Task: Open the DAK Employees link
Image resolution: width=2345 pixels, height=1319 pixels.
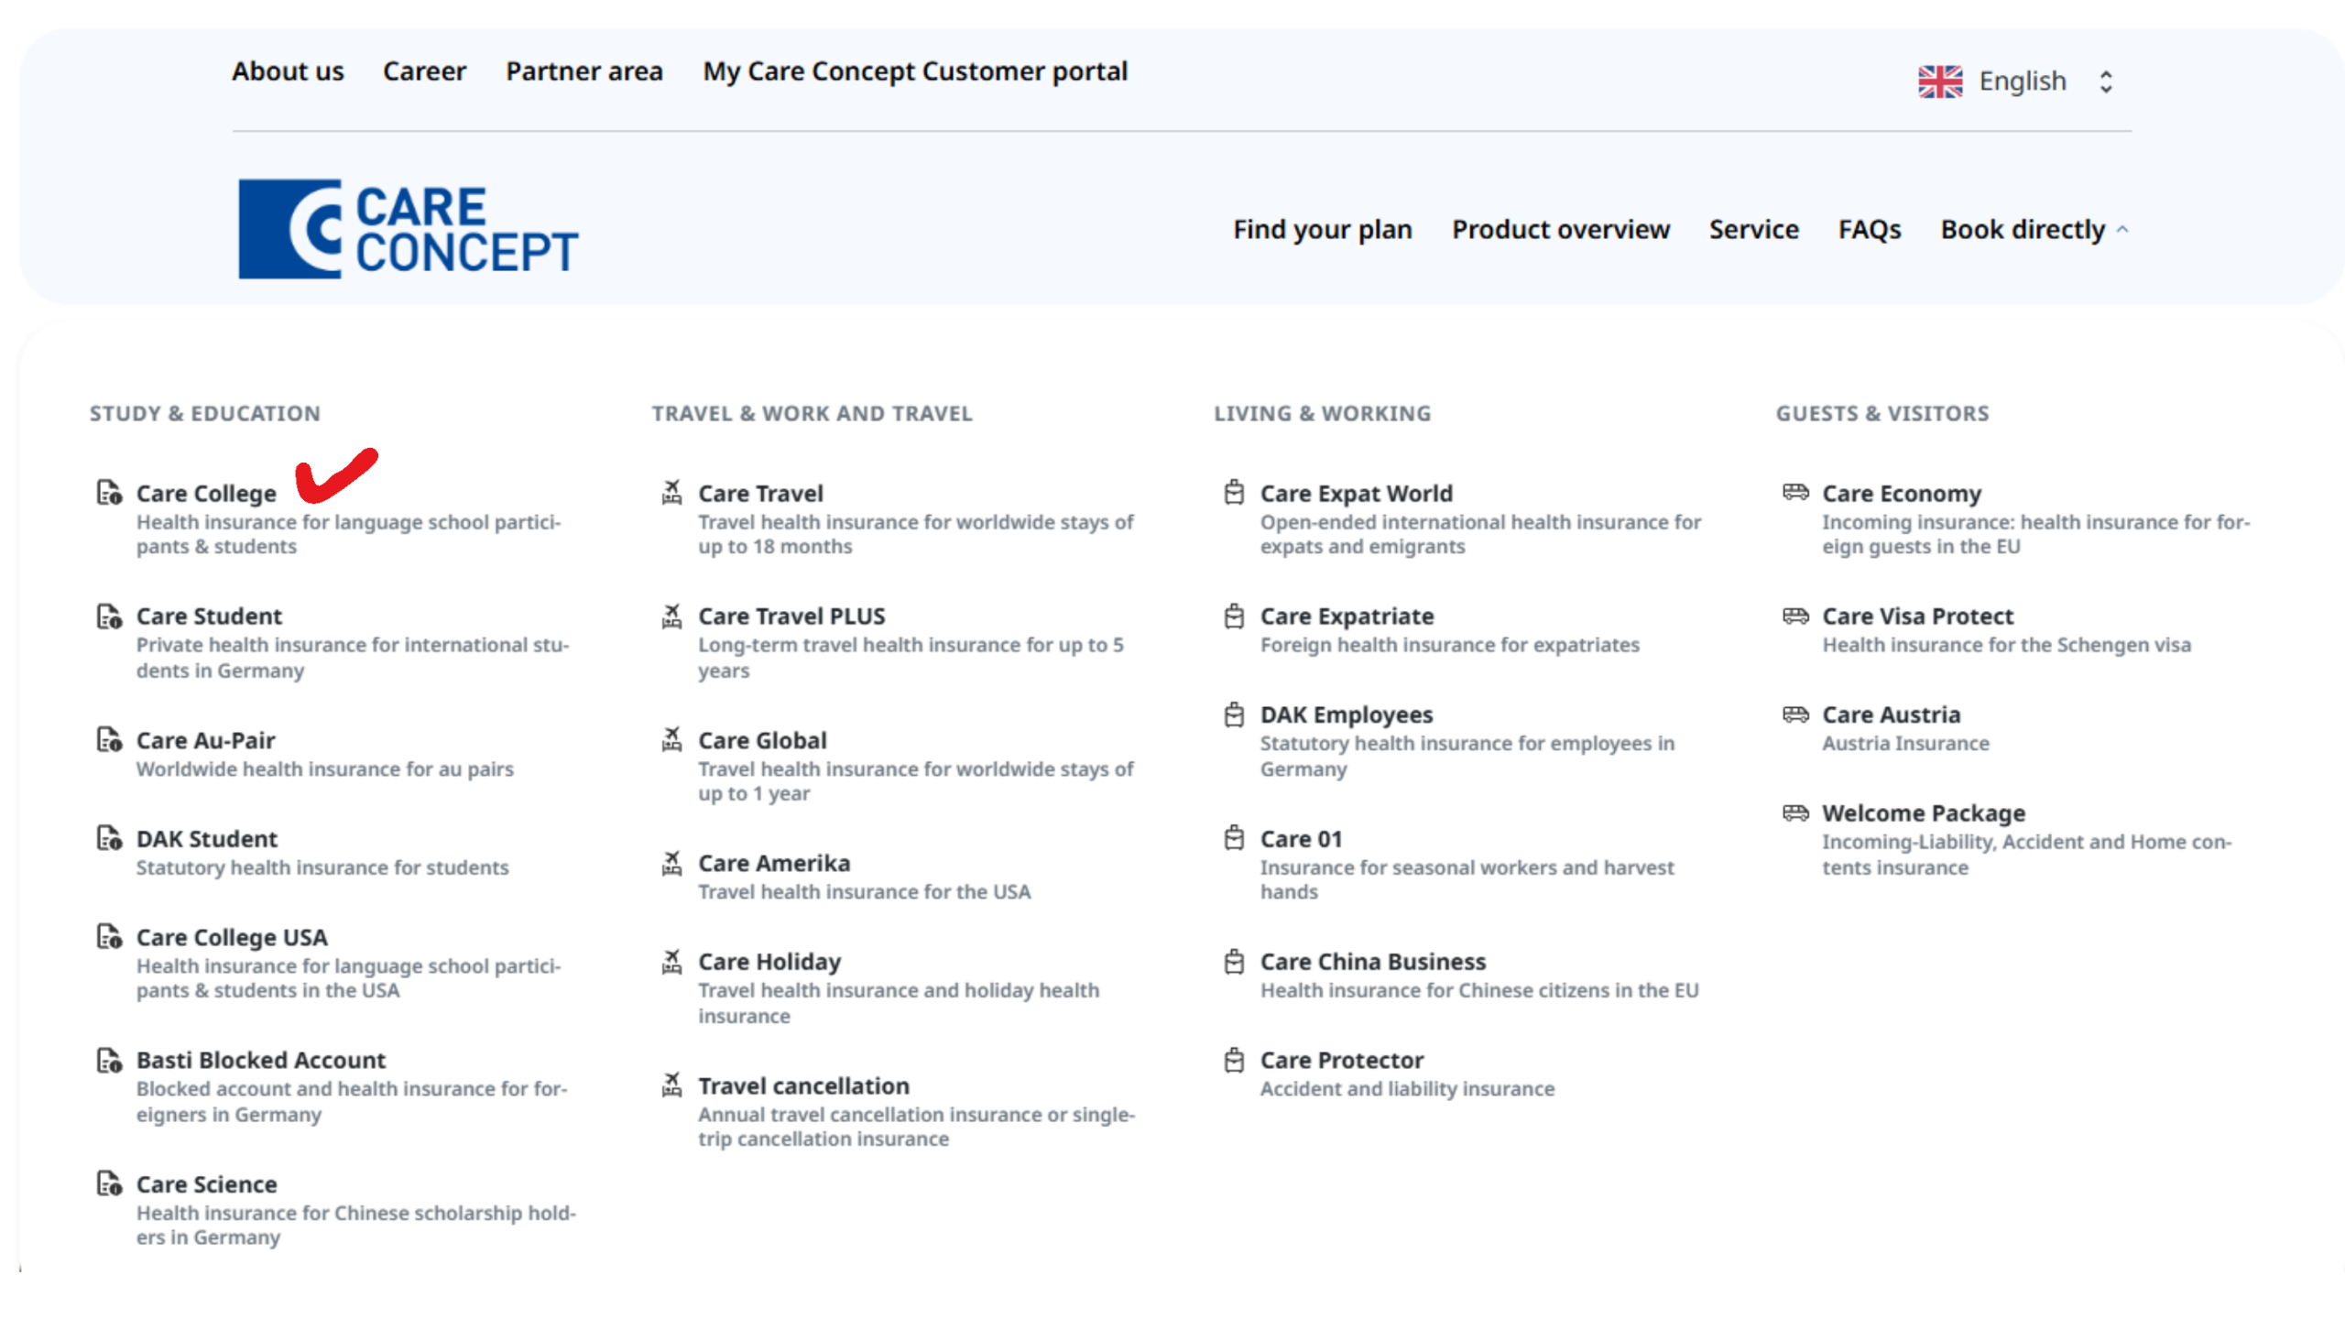Action: click(1347, 715)
